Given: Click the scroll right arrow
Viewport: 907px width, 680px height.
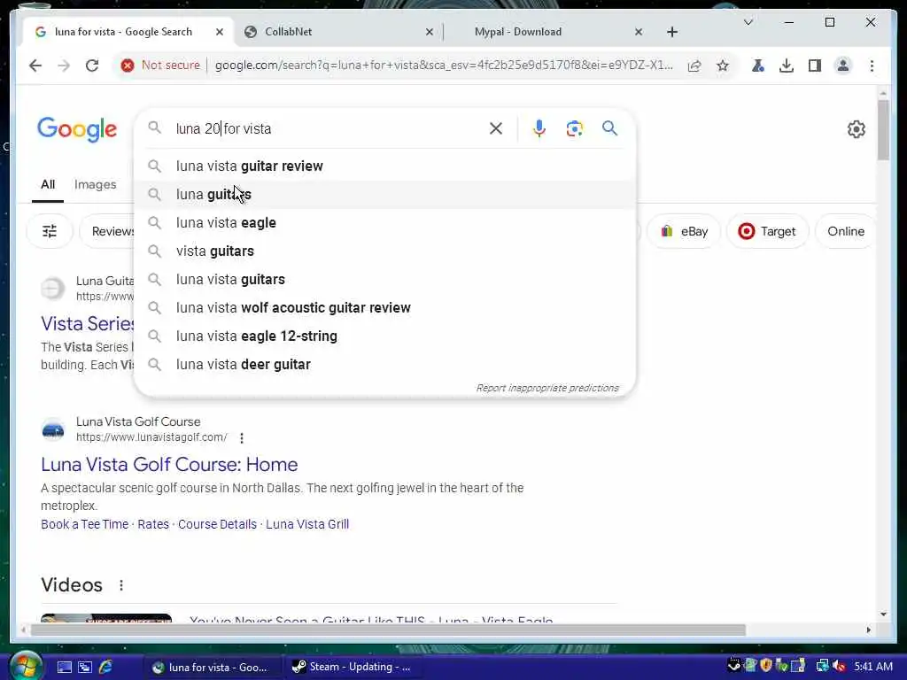Looking at the screenshot, I should click(x=868, y=630).
